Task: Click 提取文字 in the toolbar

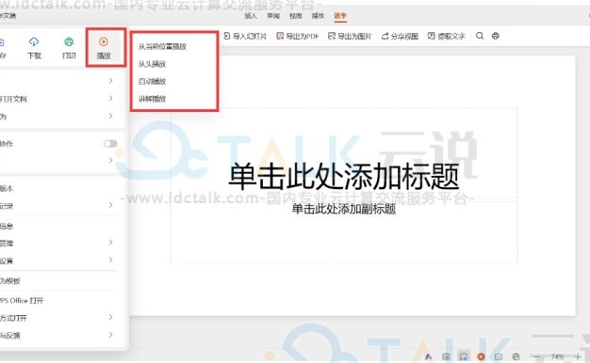Action: click(x=446, y=36)
